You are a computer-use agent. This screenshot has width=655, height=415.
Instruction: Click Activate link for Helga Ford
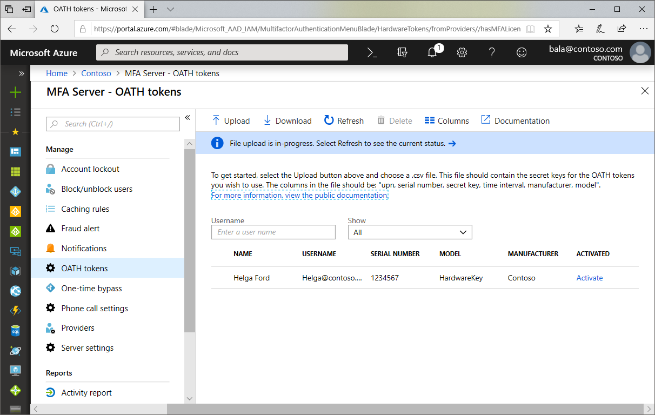589,278
